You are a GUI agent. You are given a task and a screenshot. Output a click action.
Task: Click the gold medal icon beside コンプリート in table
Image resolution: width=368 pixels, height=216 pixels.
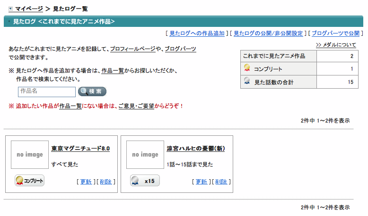(x=247, y=68)
